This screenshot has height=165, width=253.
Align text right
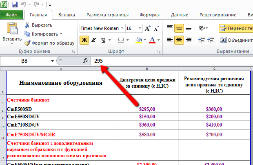pos(188,40)
